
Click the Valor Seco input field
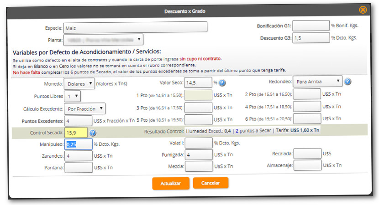(198, 83)
